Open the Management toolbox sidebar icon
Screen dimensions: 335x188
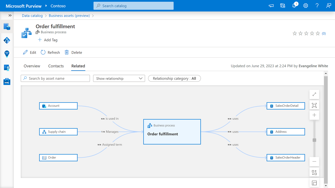pyautogui.click(x=7, y=81)
